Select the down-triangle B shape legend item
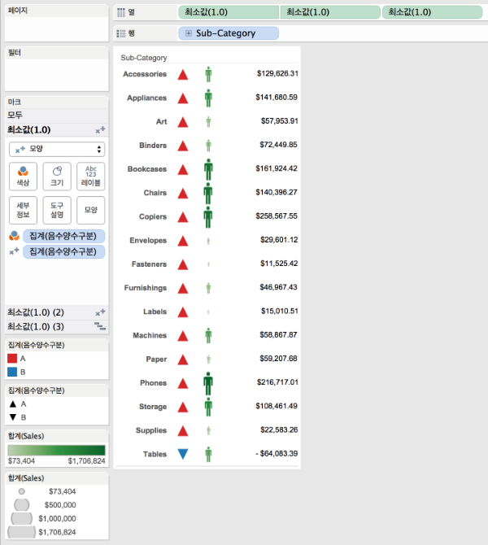488x545 pixels. 12,416
